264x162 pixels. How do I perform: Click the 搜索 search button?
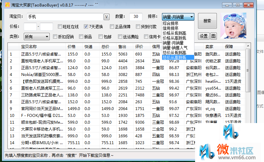(x=207, y=21)
